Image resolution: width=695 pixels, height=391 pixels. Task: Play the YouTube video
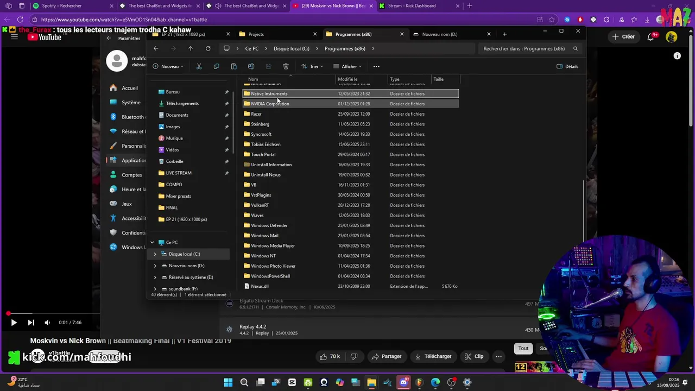14,323
